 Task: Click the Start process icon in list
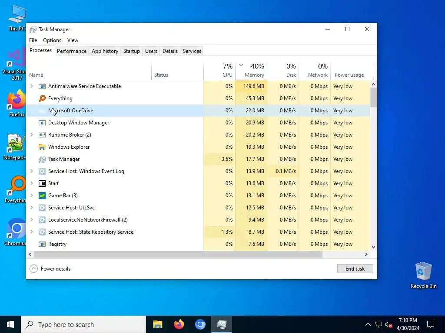tap(42, 183)
